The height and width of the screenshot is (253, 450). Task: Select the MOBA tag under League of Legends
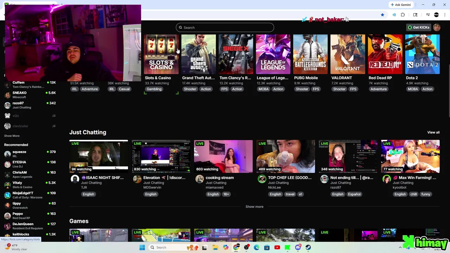[264, 89]
